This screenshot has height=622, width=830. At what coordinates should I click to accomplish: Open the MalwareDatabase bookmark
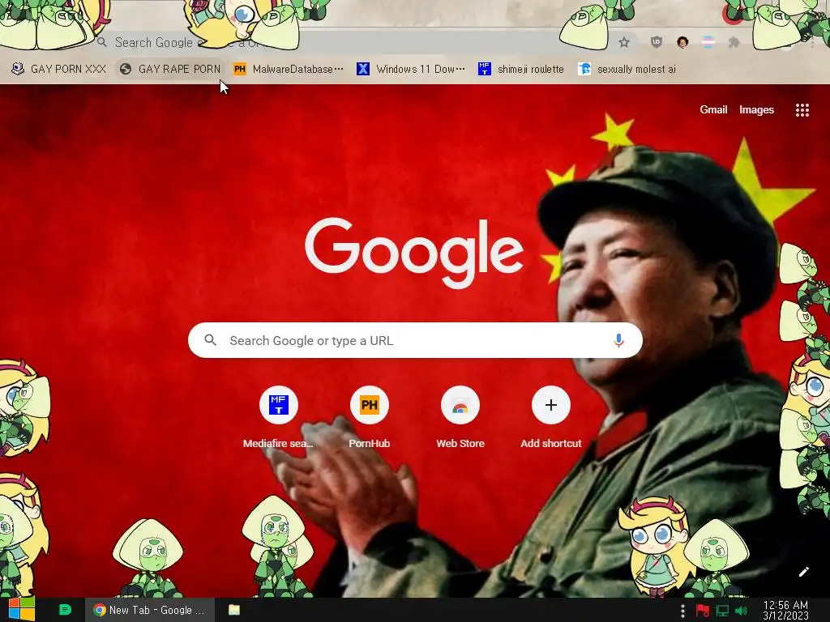[289, 69]
